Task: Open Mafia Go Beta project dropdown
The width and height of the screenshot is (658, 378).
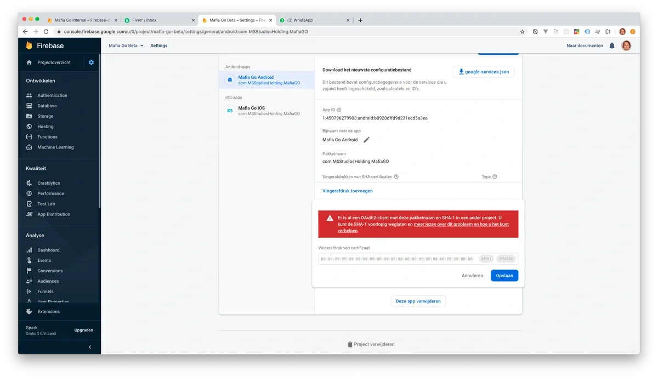Action: pyautogui.click(x=126, y=45)
